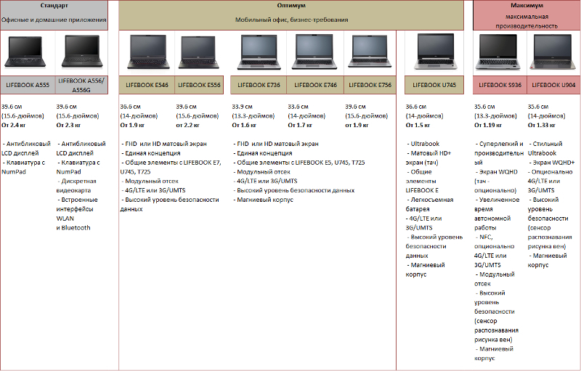The image size is (581, 371).
Task: Click 'NFC,' feature under S936
Action: coord(486,237)
